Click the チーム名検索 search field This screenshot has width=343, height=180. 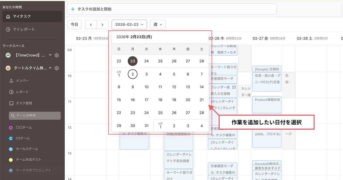pos(35,116)
